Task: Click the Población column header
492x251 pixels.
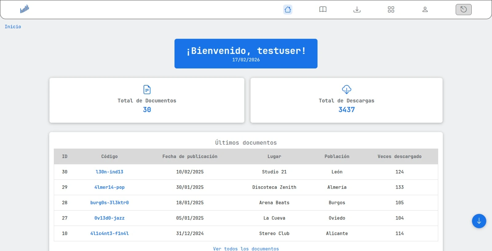Action: (337, 156)
